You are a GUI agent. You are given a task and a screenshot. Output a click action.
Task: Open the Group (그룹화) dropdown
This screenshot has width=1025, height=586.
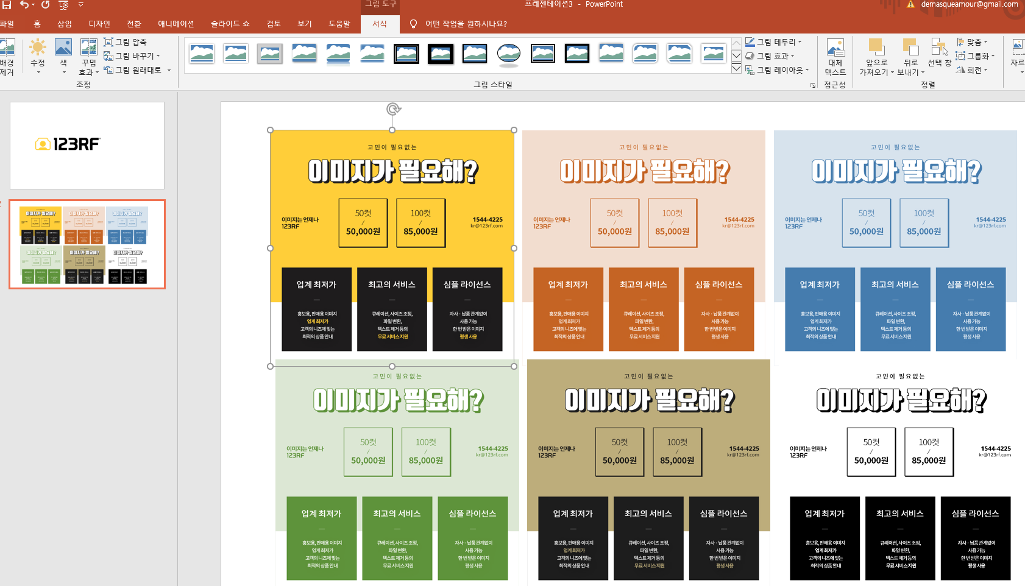tap(975, 56)
